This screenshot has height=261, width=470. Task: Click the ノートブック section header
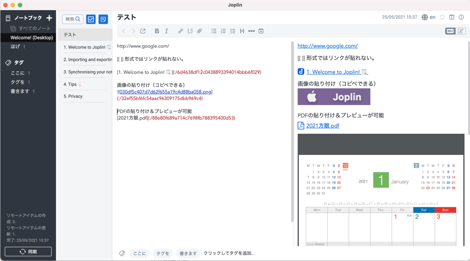(28, 18)
